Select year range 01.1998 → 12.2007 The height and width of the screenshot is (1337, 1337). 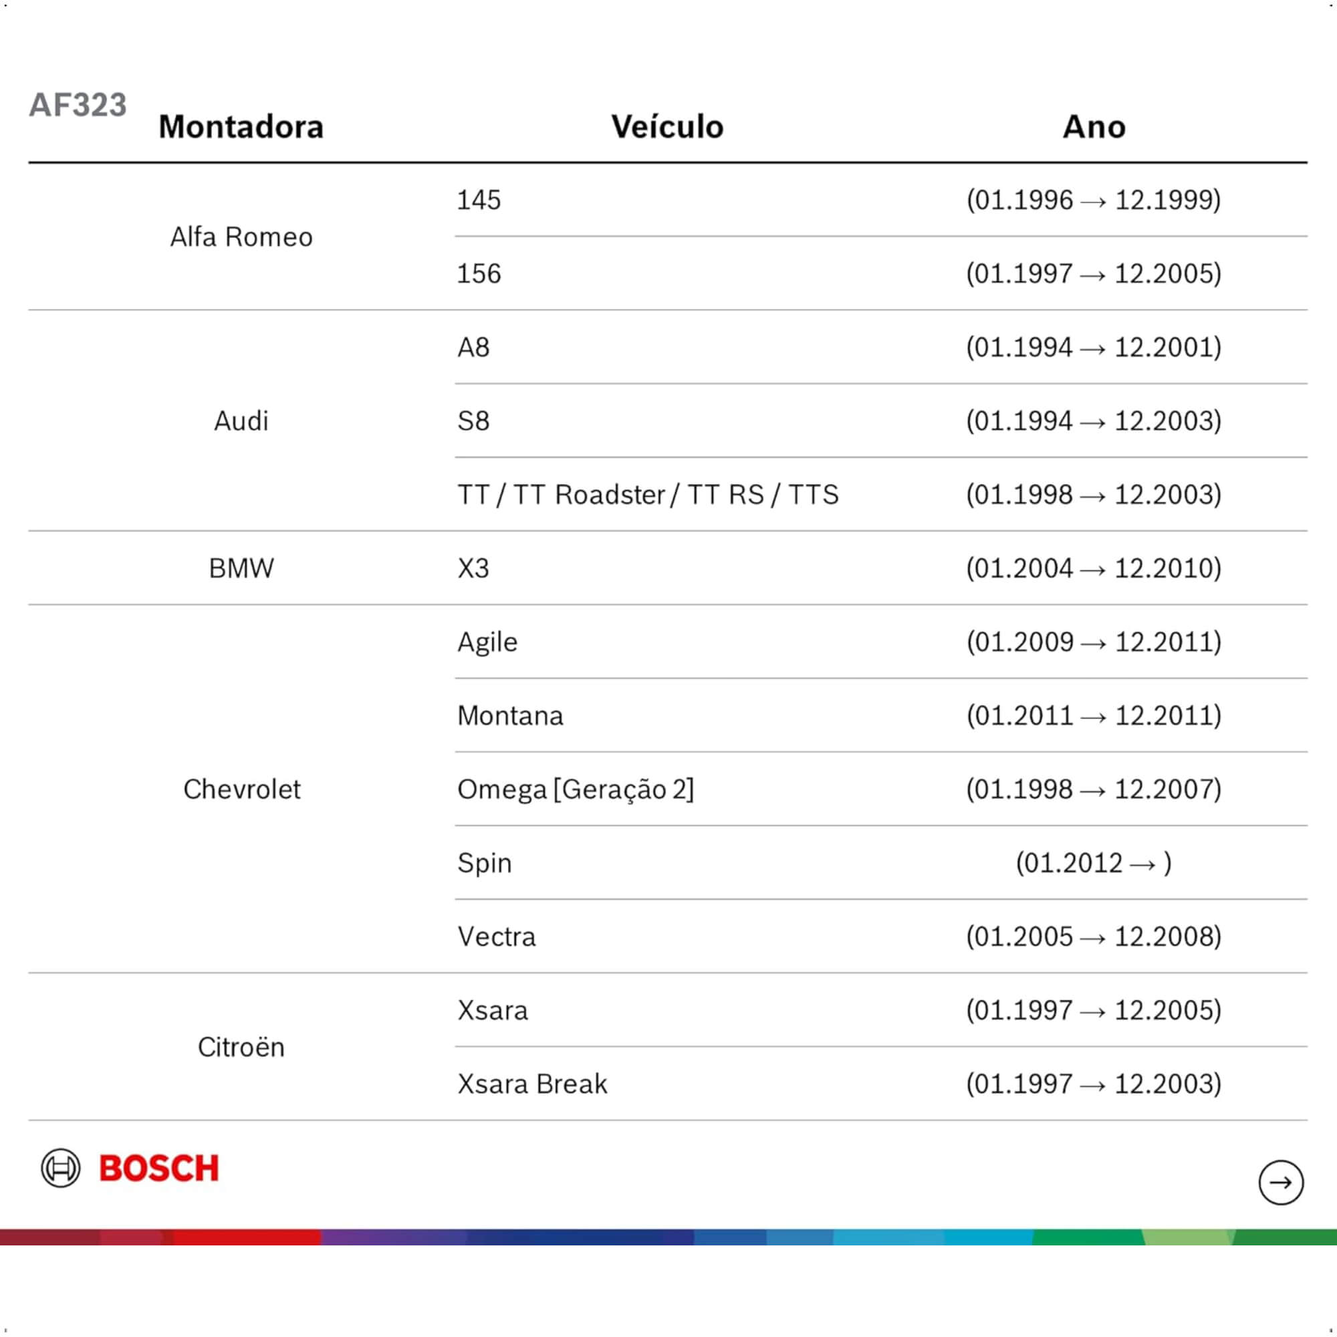click(1094, 789)
